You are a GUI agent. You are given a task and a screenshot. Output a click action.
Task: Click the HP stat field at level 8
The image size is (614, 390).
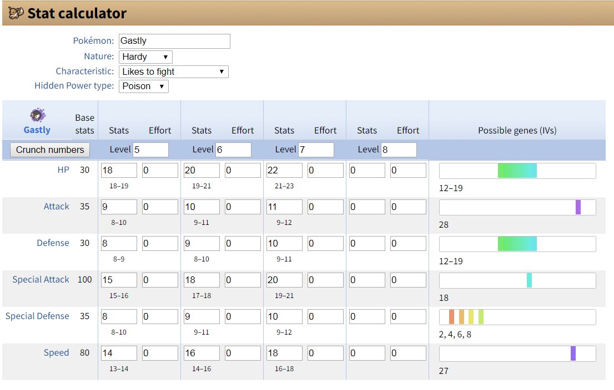[367, 171]
